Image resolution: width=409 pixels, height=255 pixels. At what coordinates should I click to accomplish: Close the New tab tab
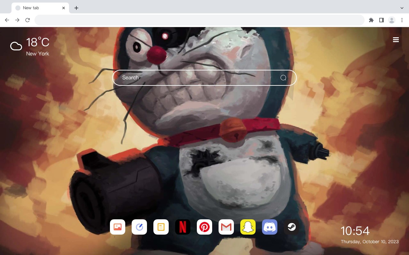(x=64, y=8)
